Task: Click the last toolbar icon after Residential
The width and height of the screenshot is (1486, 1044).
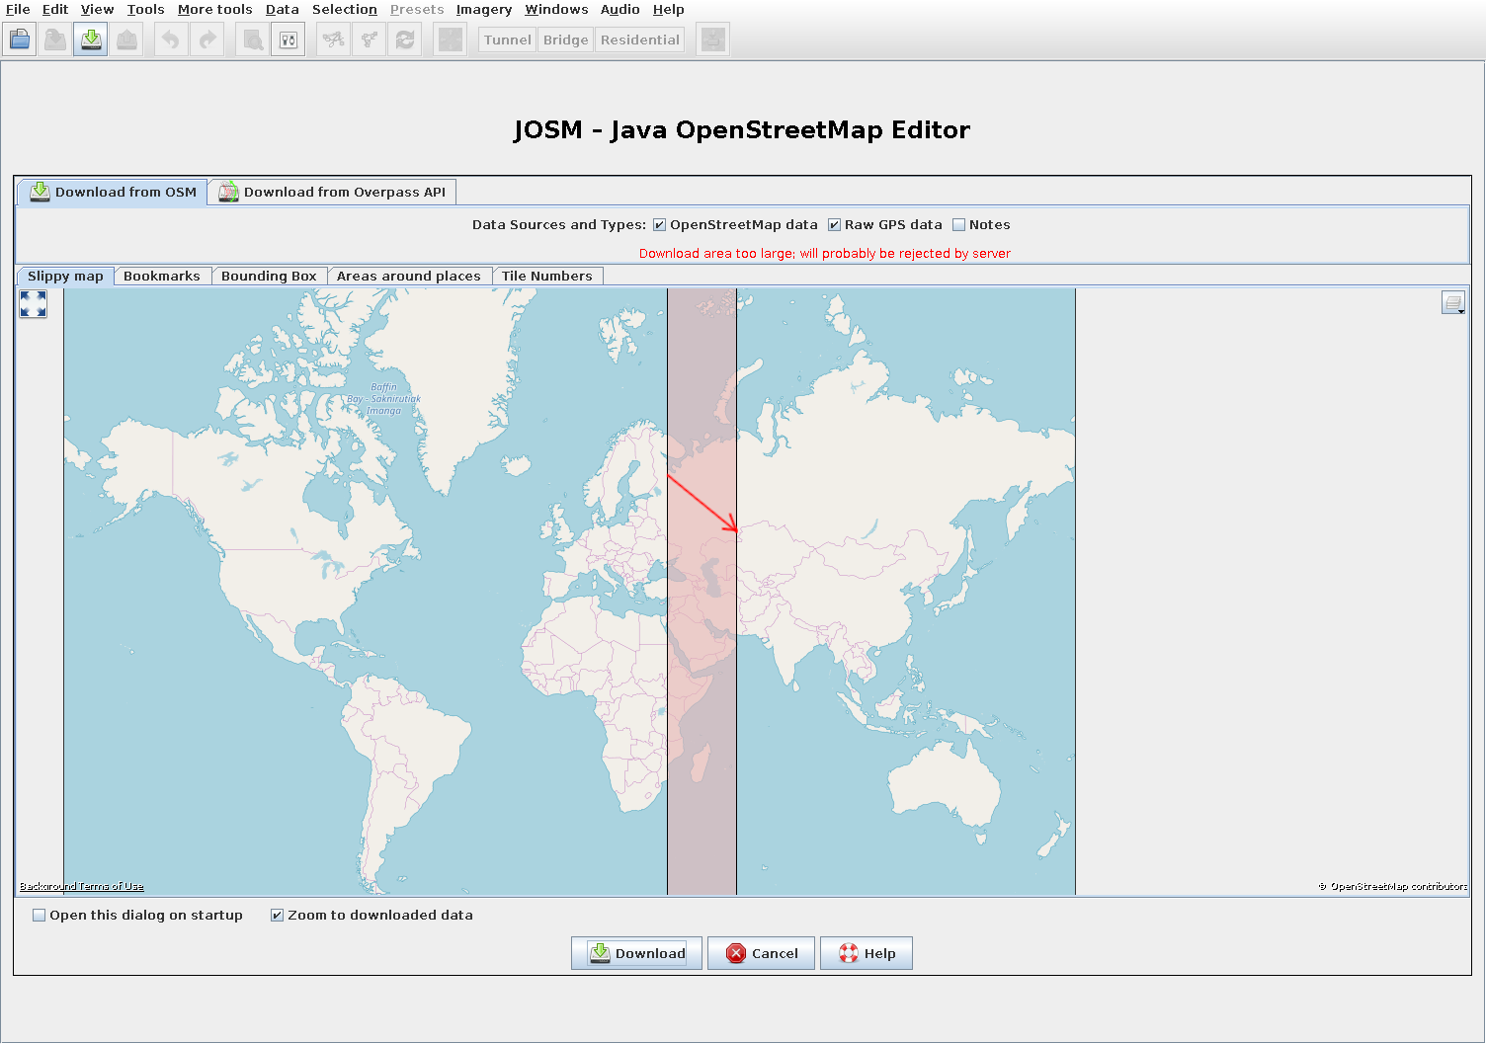Action: pos(712,40)
